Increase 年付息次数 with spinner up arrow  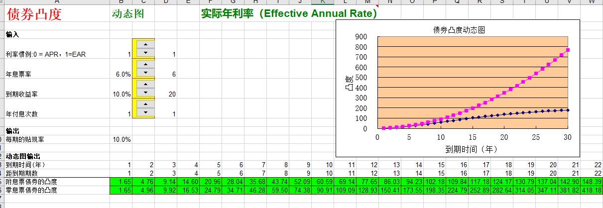145,104
